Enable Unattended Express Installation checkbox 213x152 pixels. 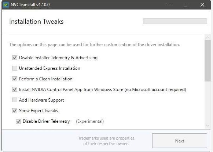[15, 68]
